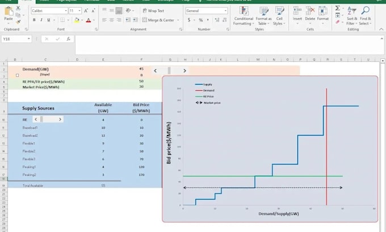Toggle Underline formatting
Image resolution: width=386 pixels, height=232 pixels.
pos(49,20)
